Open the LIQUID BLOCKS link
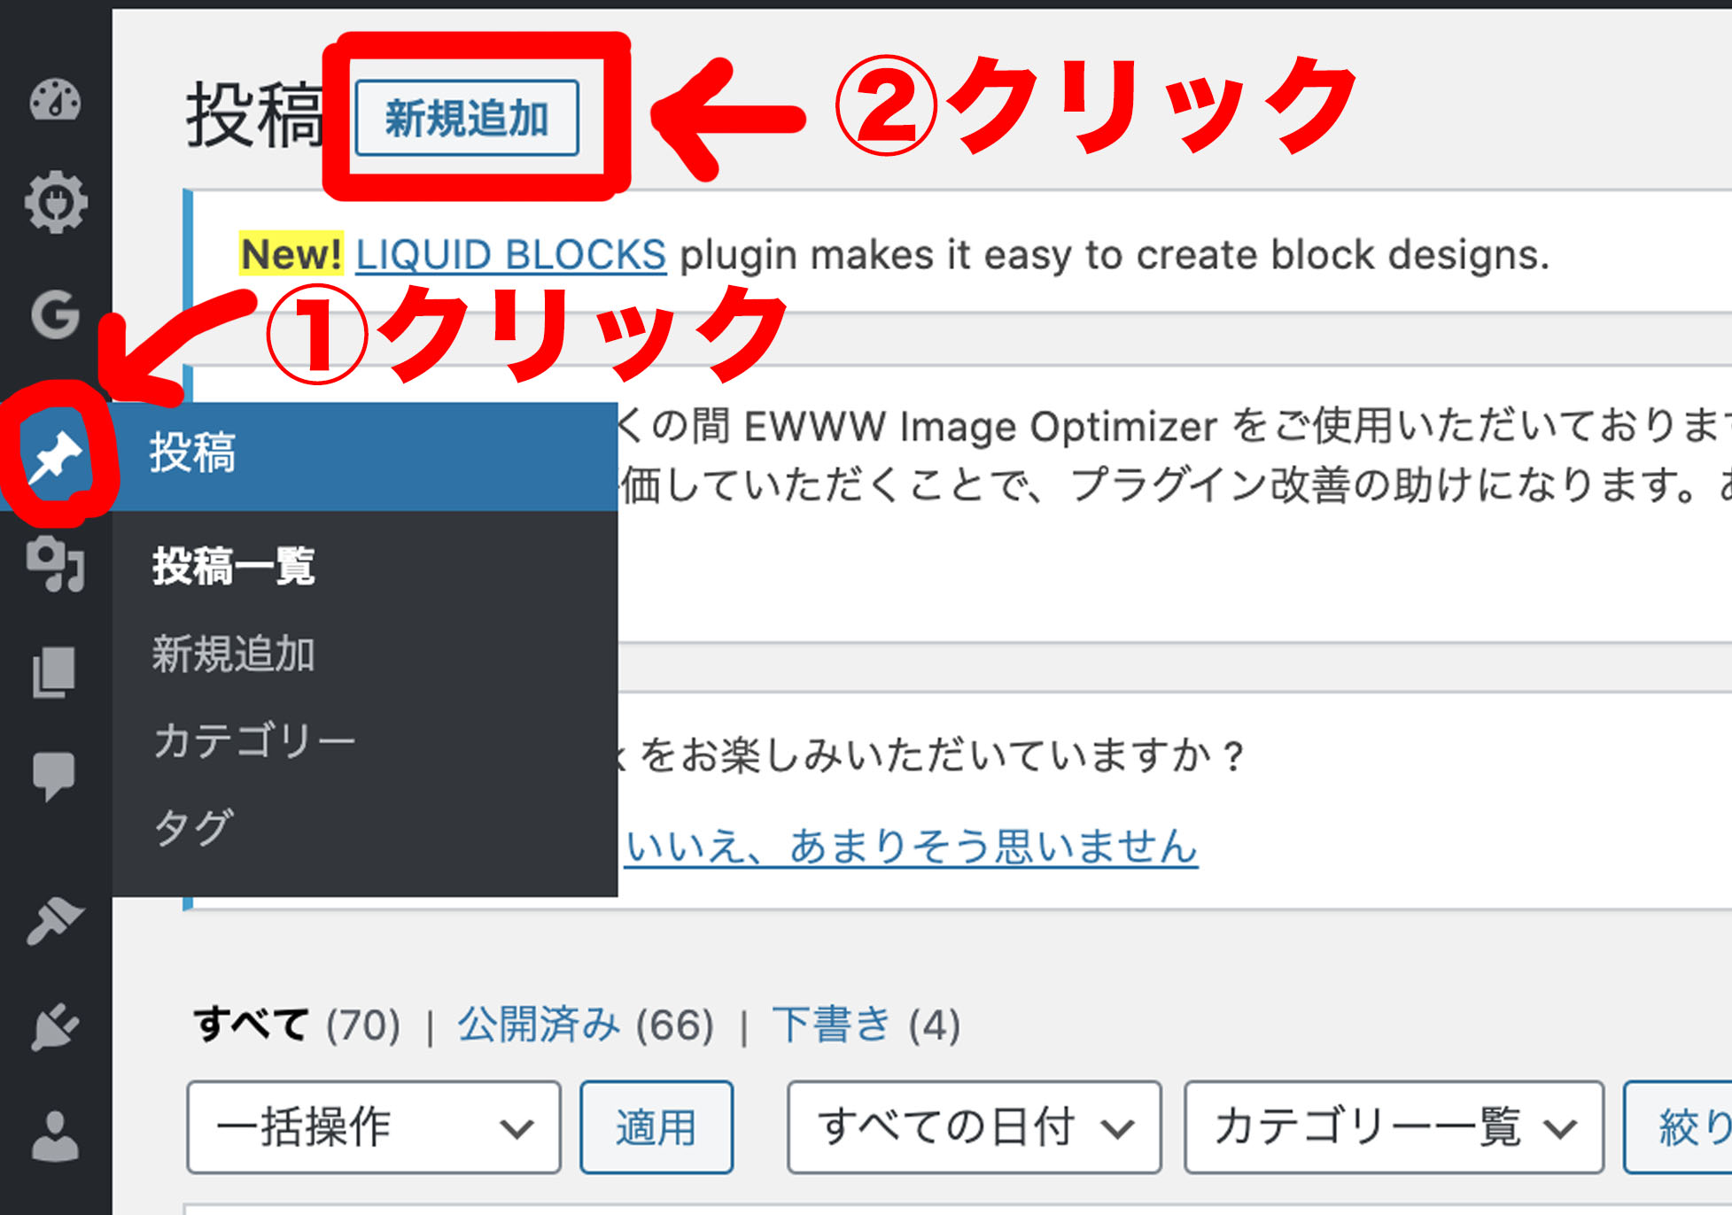The width and height of the screenshot is (1732, 1215). pyautogui.click(x=510, y=255)
